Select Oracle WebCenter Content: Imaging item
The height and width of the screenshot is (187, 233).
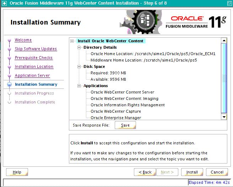[x=124, y=98]
